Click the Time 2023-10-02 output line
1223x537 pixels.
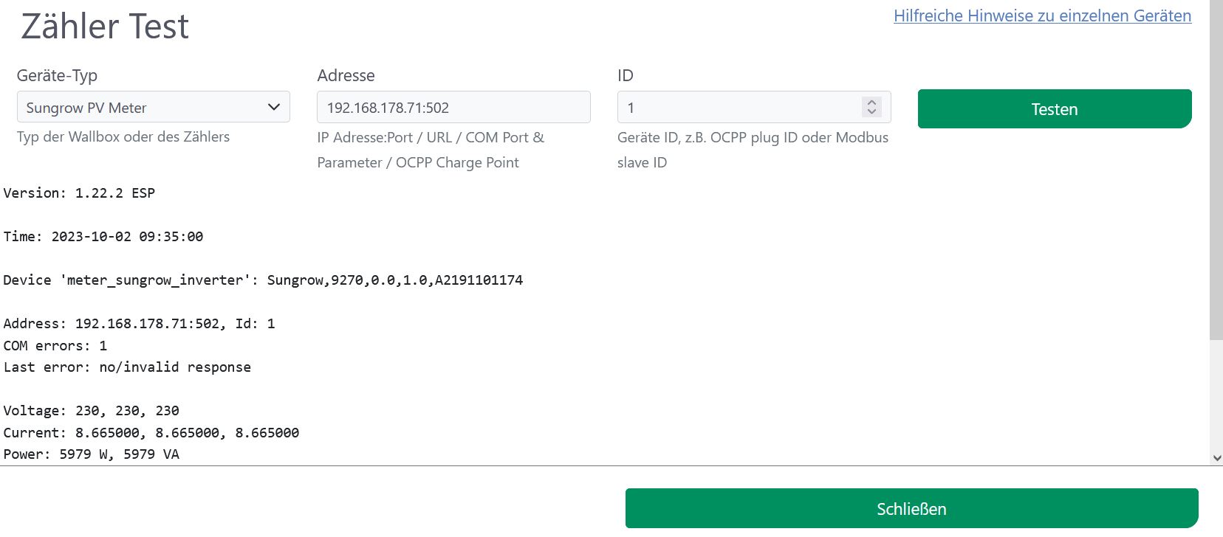[x=103, y=237]
